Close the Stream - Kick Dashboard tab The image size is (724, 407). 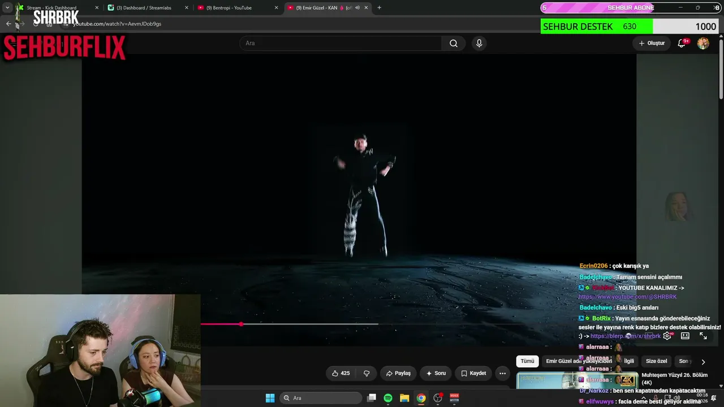[x=97, y=8]
